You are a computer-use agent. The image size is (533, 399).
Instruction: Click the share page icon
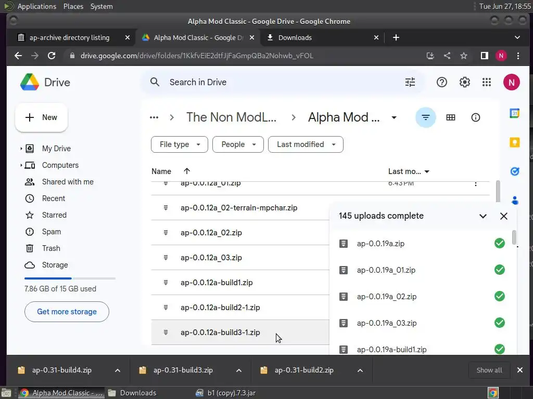pyautogui.click(x=447, y=56)
